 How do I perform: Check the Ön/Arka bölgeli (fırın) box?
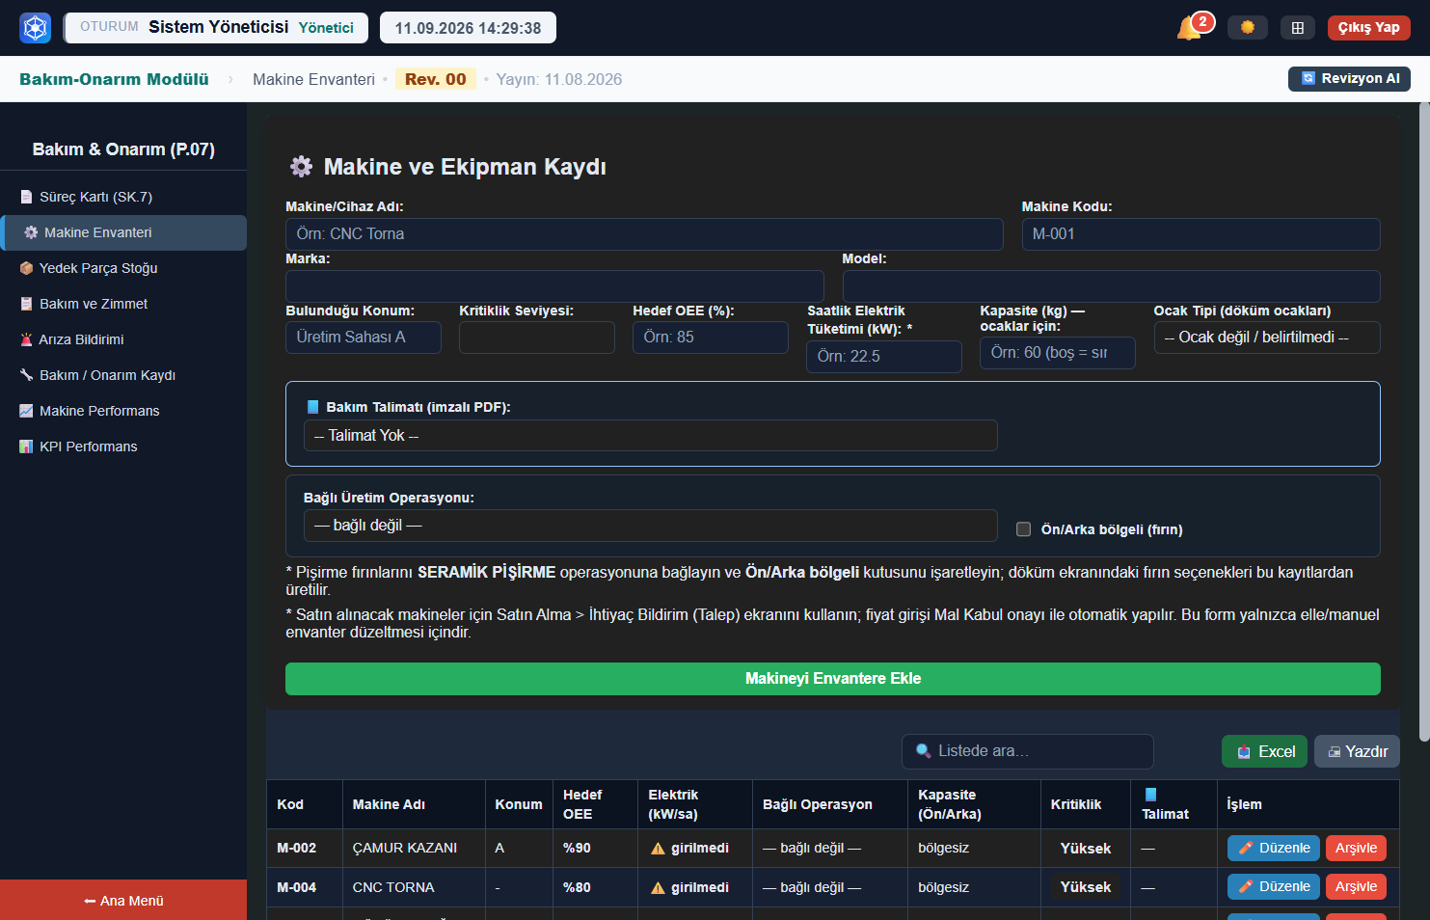(1024, 529)
